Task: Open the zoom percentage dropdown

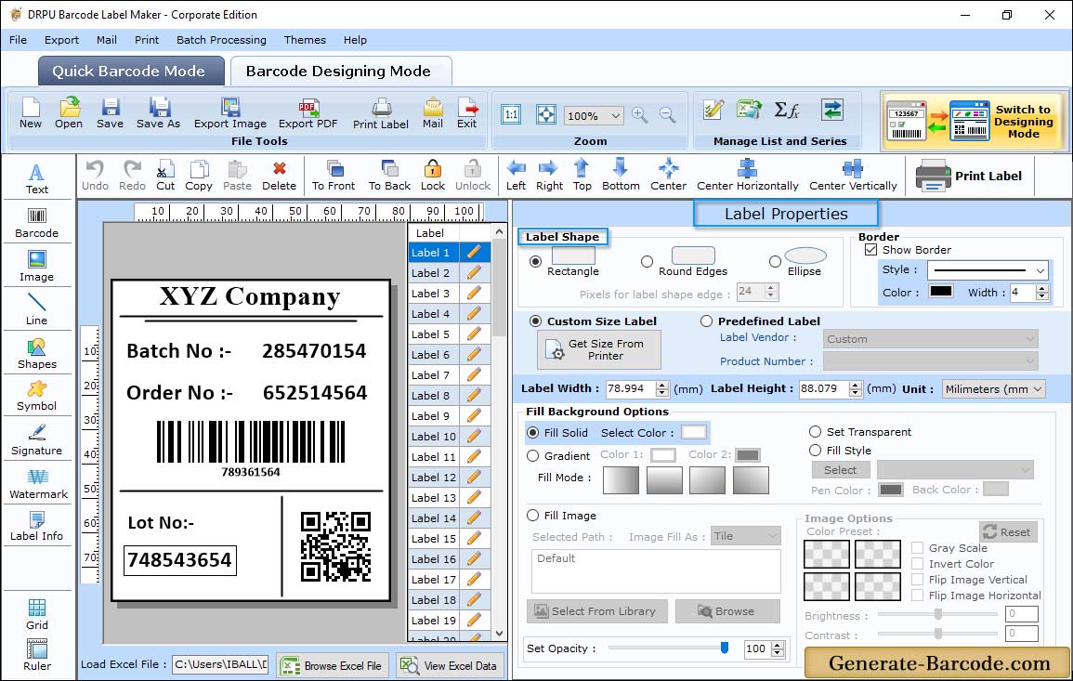Action: pyautogui.click(x=615, y=115)
